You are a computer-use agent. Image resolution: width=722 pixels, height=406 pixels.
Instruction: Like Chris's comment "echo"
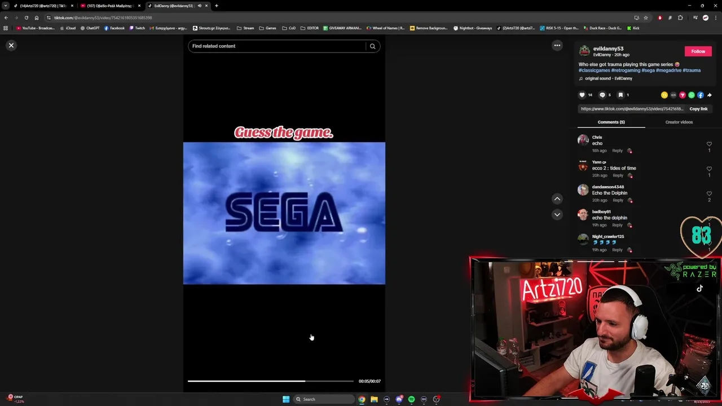(x=709, y=144)
